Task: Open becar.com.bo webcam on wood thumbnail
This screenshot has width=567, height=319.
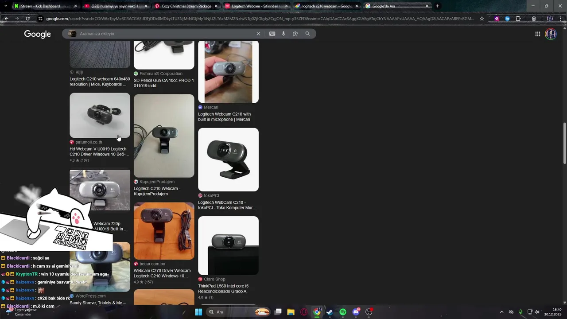Action: tap(164, 231)
